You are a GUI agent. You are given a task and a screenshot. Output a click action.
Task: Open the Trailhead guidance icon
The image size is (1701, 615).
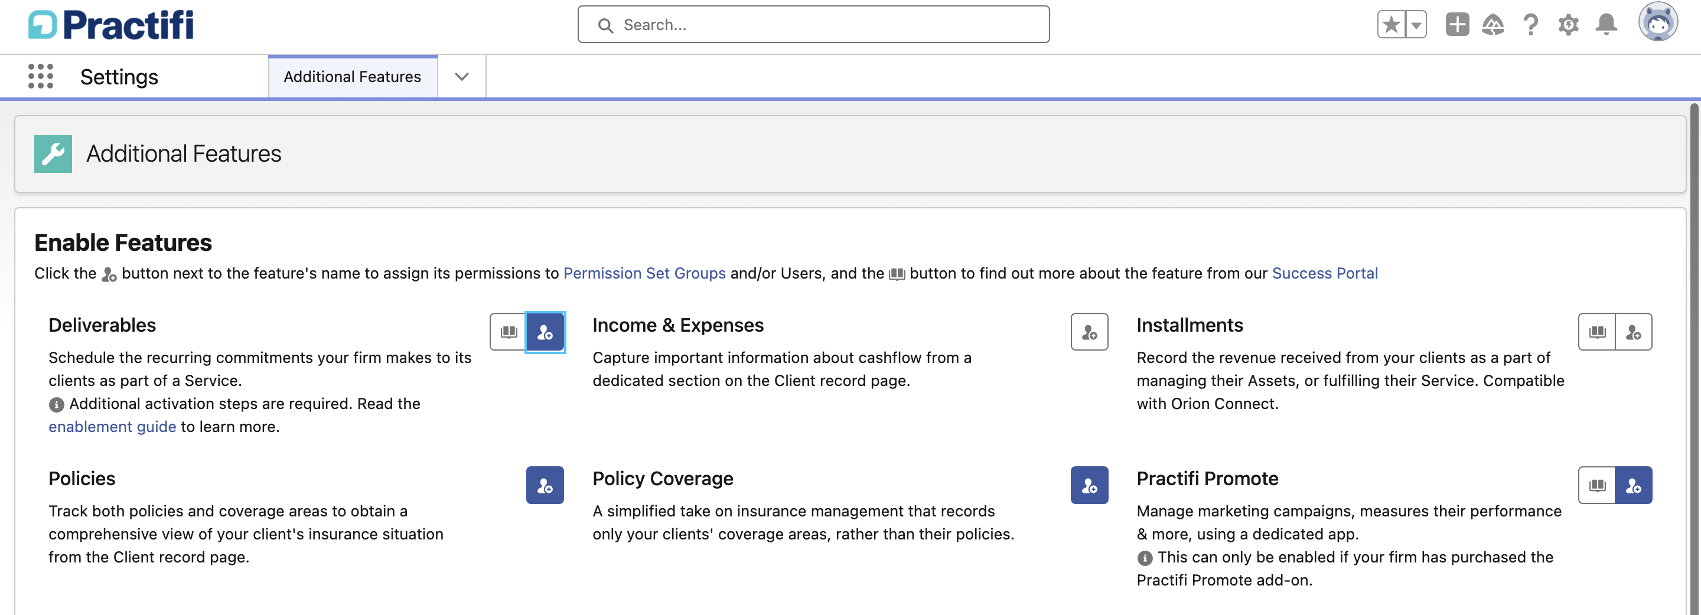point(1493,25)
